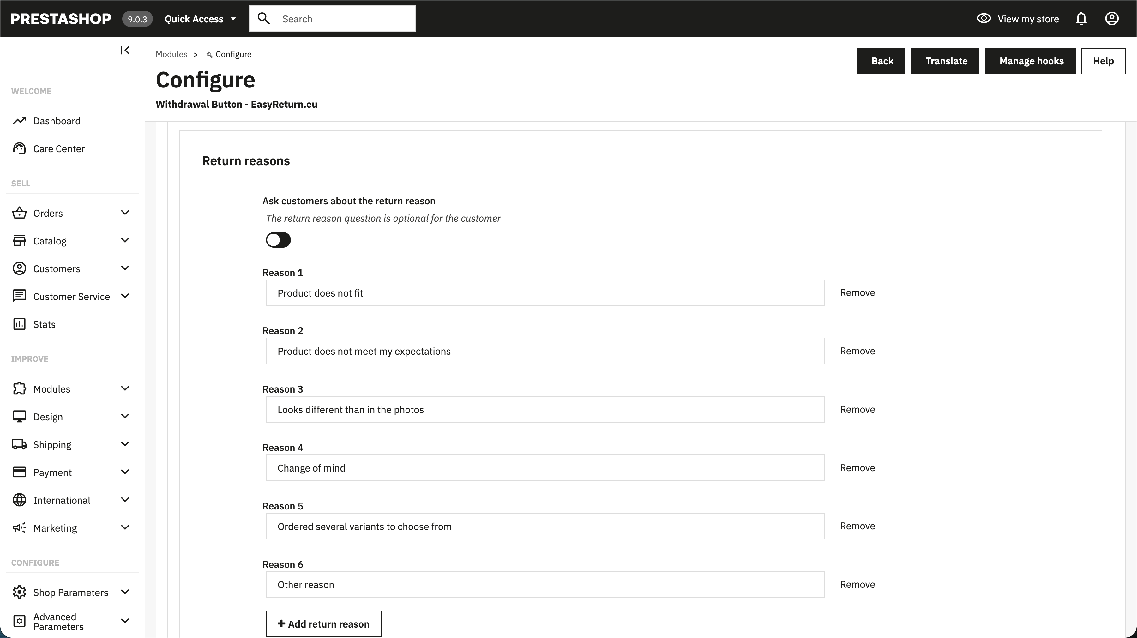The height and width of the screenshot is (638, 1137).
Task: Click the Shop Parameters gear icon
Action: (19, 592)
